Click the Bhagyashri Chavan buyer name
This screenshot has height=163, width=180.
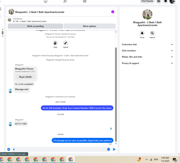point(24,69)
